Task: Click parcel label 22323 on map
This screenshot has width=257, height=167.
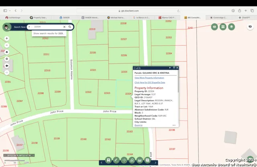Action: (x=107, y=93)
